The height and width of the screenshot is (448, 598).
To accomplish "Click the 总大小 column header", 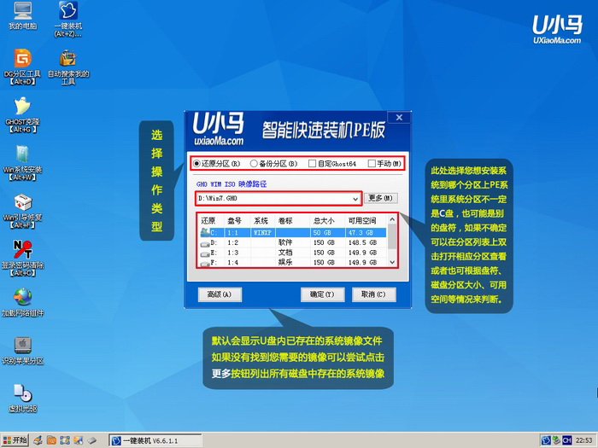I will tap(327, 221).
